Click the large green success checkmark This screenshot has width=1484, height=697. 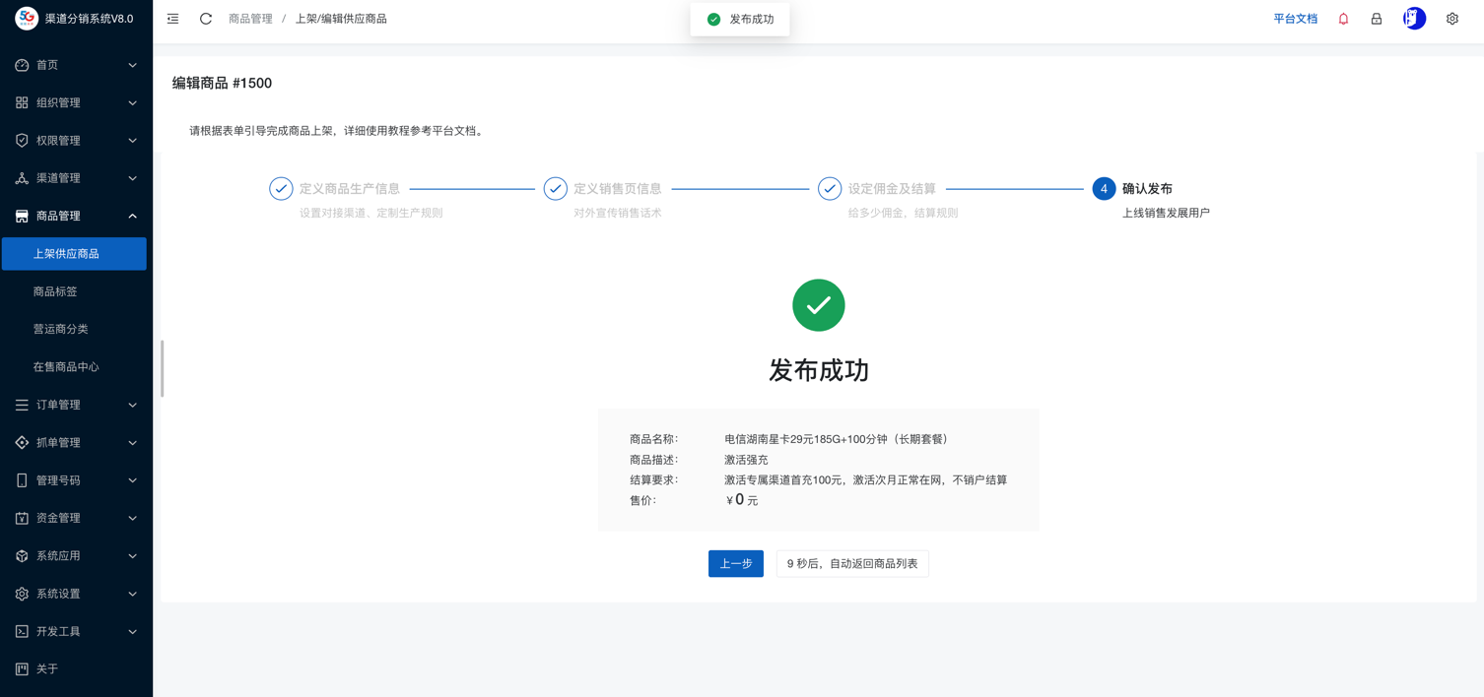coord(818,305)
